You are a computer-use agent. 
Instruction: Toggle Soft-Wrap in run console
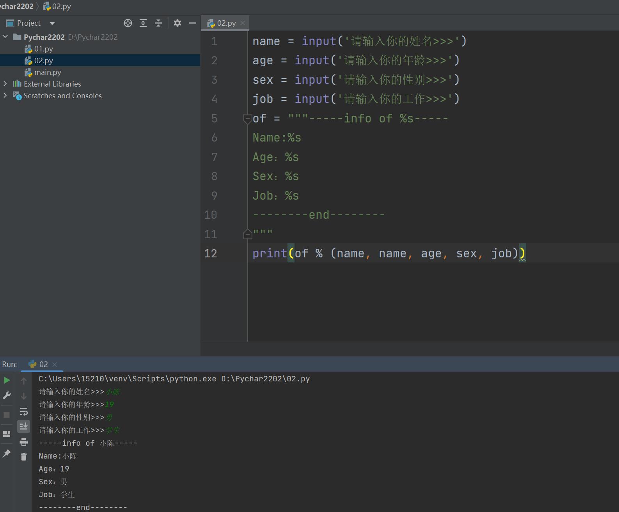24,411
